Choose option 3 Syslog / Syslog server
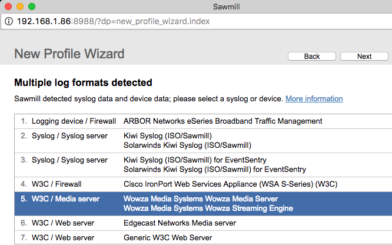Screen dimensions: 392x245 coord(69,160)
